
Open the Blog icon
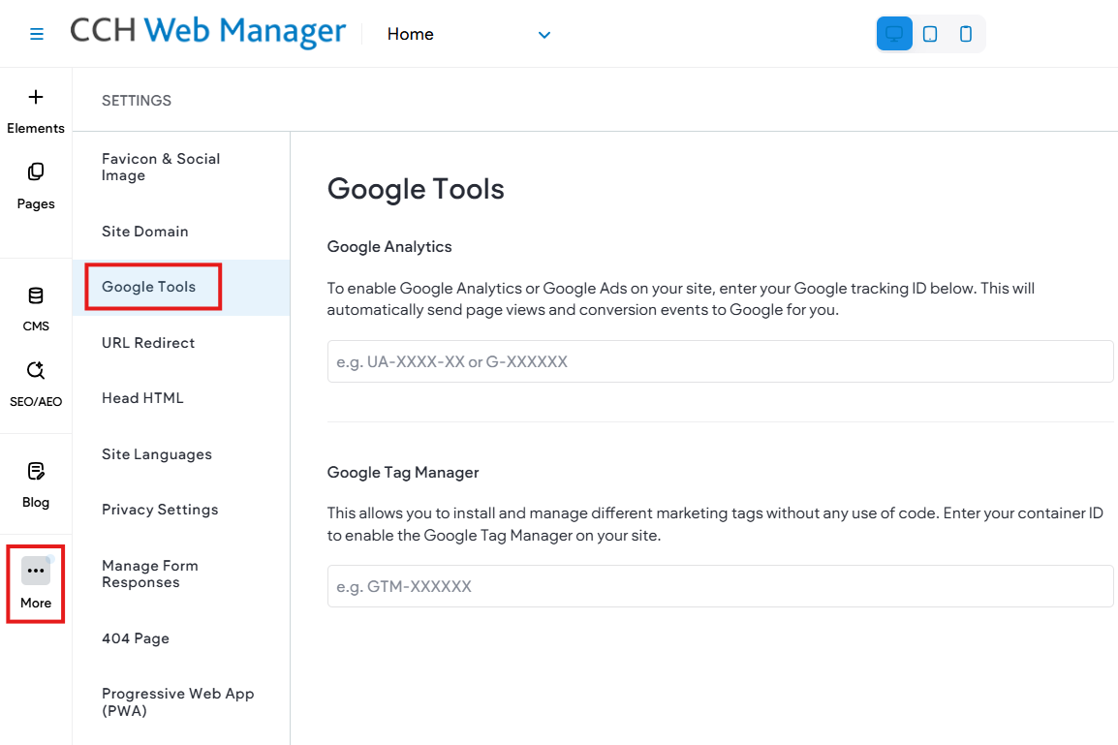click(x=36, y=471)
